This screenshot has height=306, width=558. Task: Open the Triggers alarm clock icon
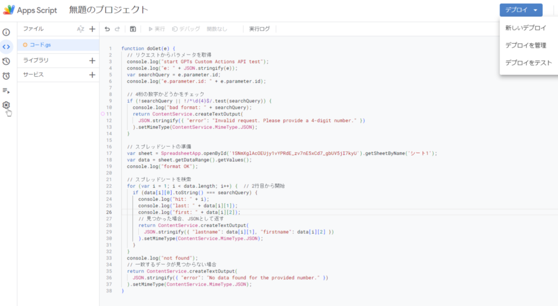coord(7,76)
